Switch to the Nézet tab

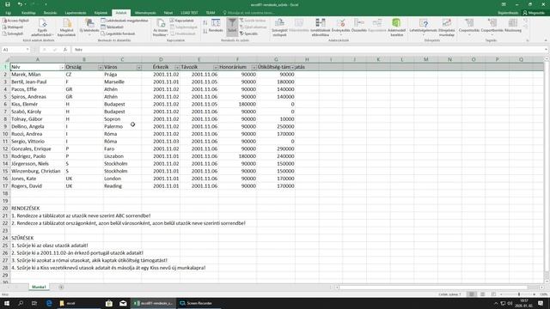[168, 13]
